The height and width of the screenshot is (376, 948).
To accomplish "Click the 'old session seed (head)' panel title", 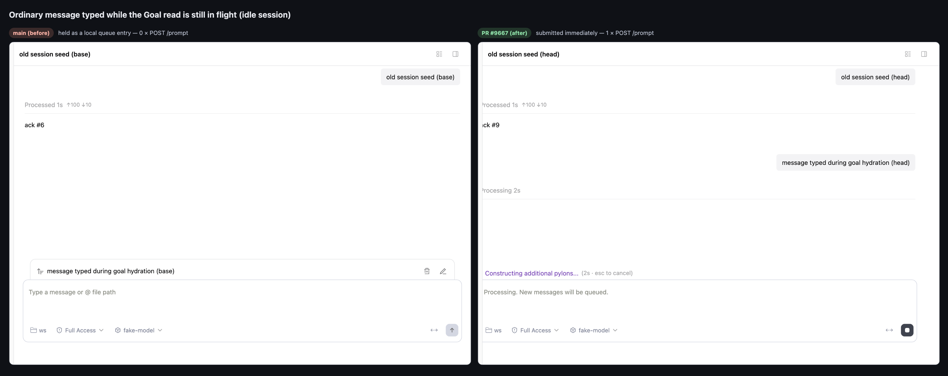I will (523, 54).
